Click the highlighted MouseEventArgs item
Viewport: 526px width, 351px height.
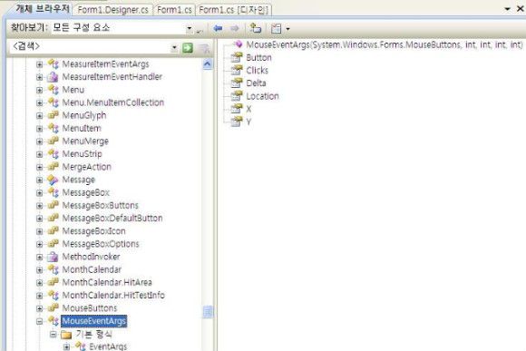point(94,321)
